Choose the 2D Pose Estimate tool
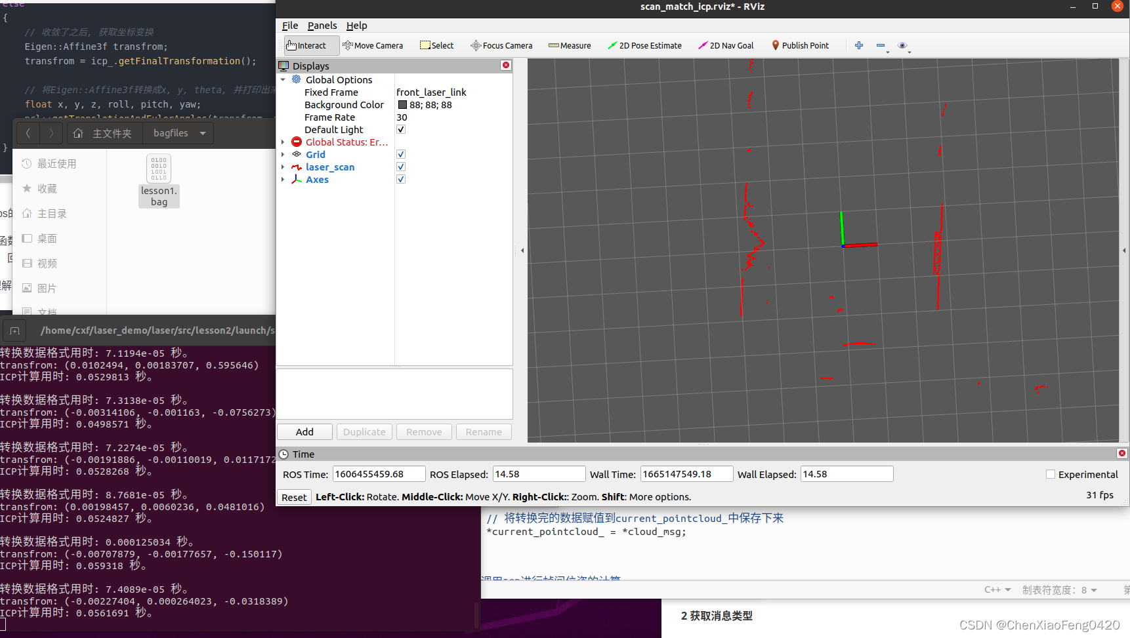 (645, 45)
